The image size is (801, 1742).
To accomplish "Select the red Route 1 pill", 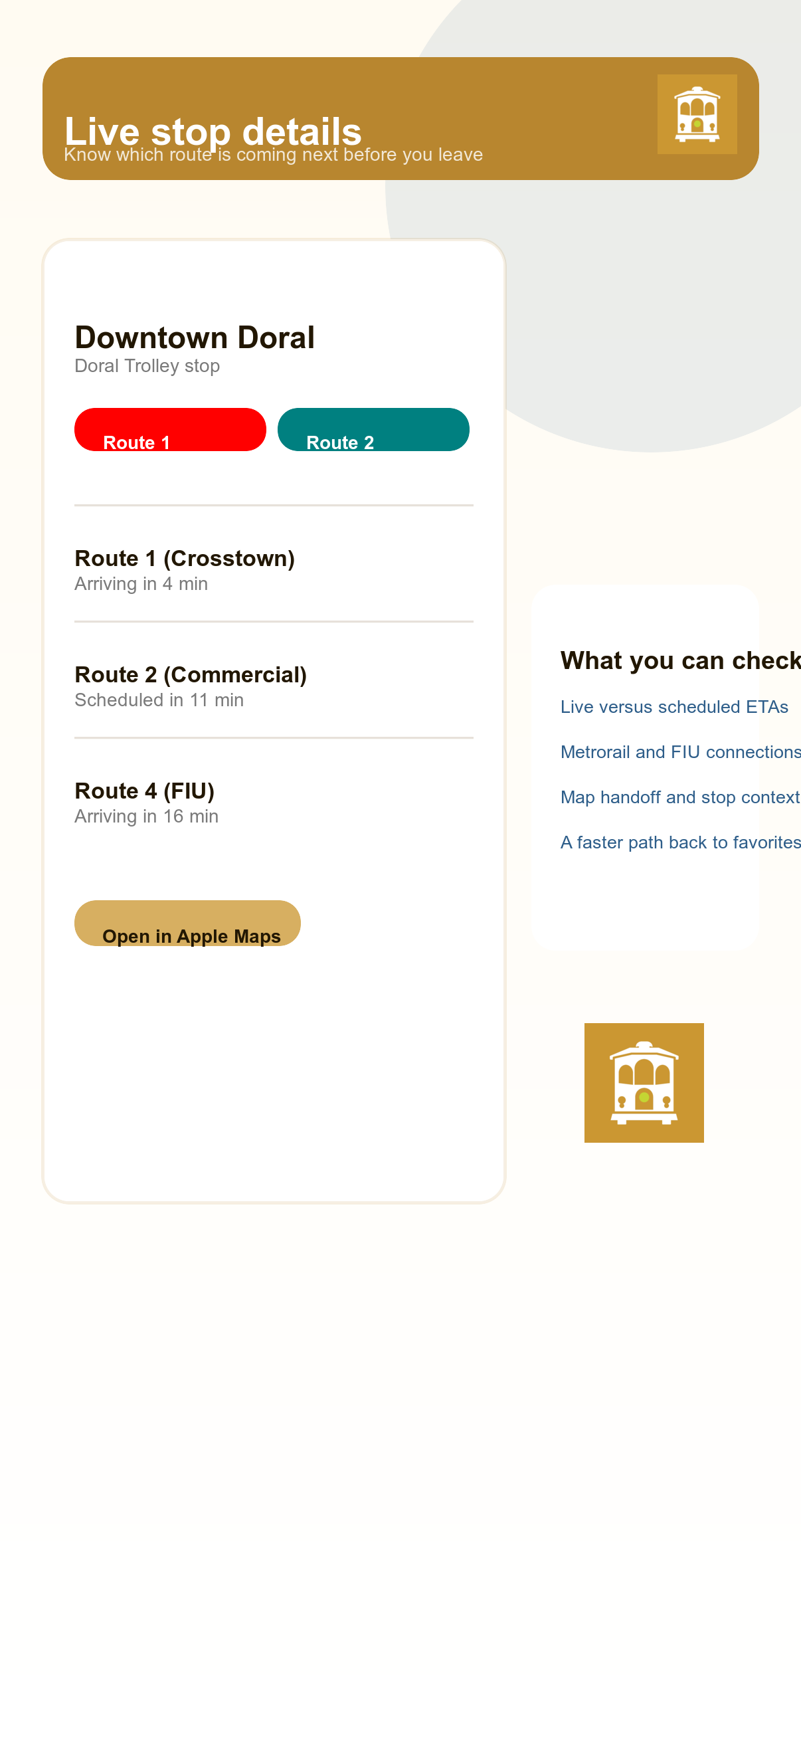I will (169, 429).
